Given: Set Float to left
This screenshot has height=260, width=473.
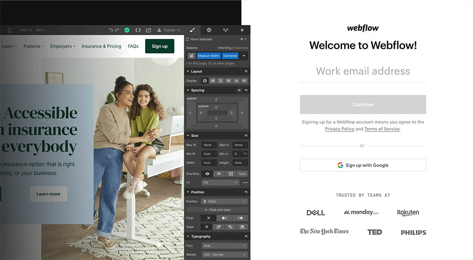Looking at the screenshot, I should (x=224, y=218).
